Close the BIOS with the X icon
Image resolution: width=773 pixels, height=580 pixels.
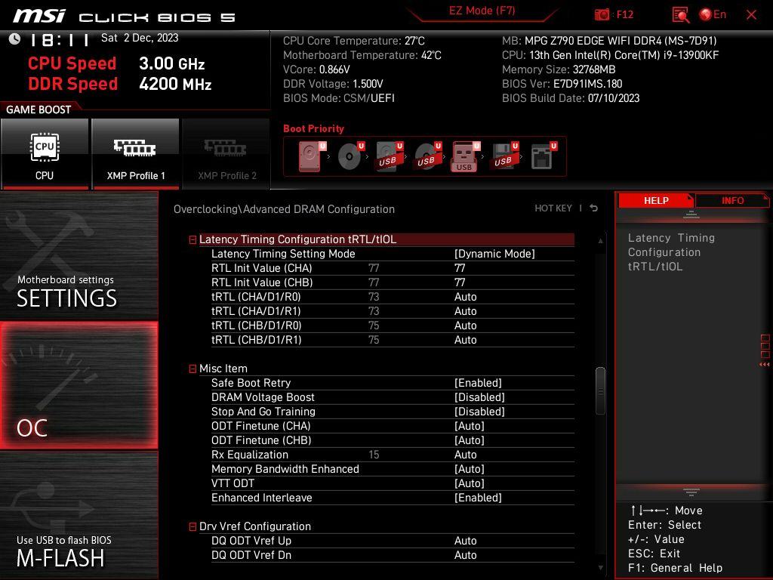point(751,15)
